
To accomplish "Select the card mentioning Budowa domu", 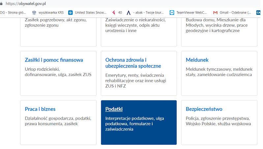I will 219,32.
